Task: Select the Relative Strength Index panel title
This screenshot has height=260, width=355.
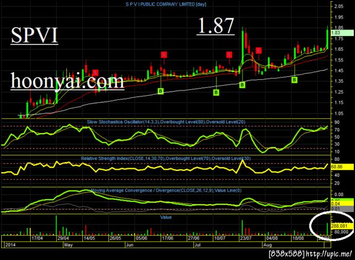Action: click(x=166, y=158)
